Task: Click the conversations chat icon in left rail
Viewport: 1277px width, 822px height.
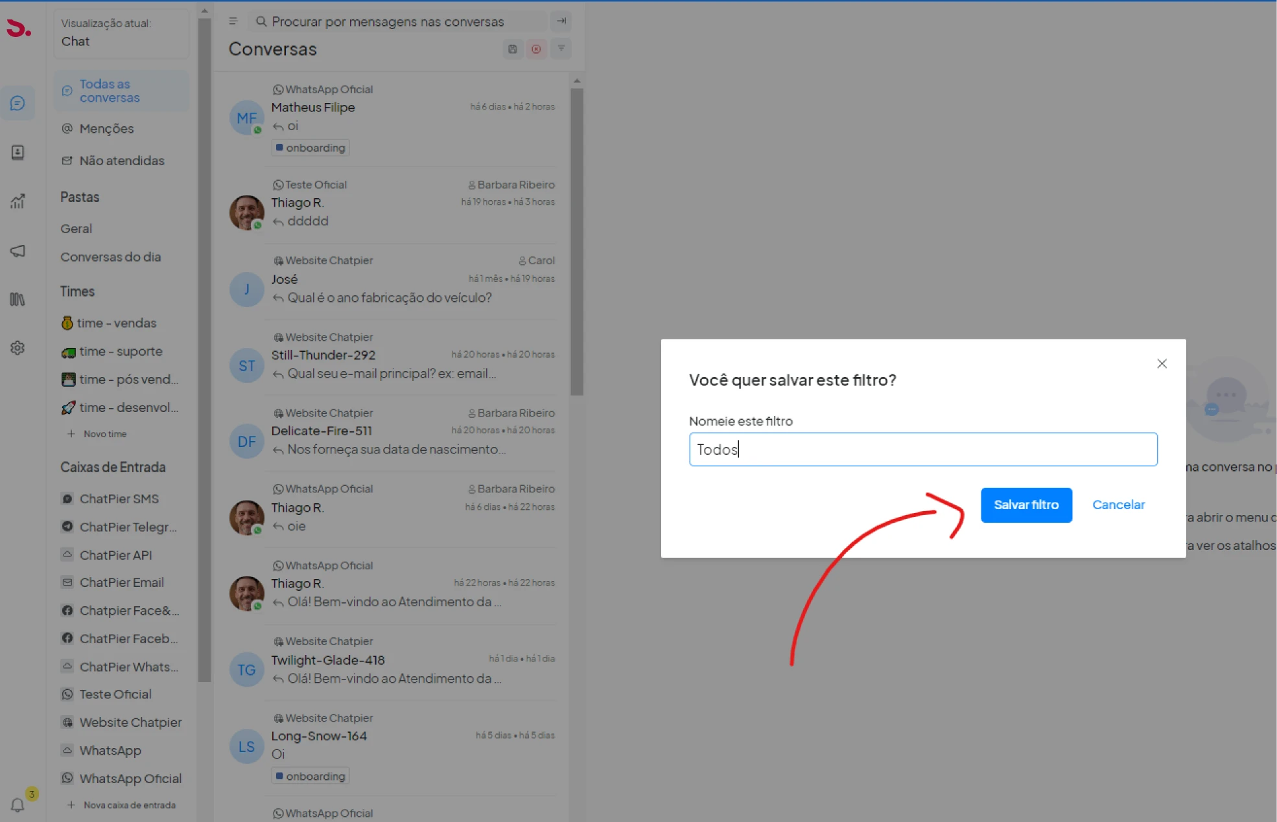Action: pyautogui.click(x=18, y=103)
